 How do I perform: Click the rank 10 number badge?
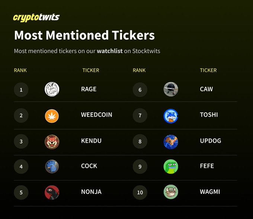point(140,192)
